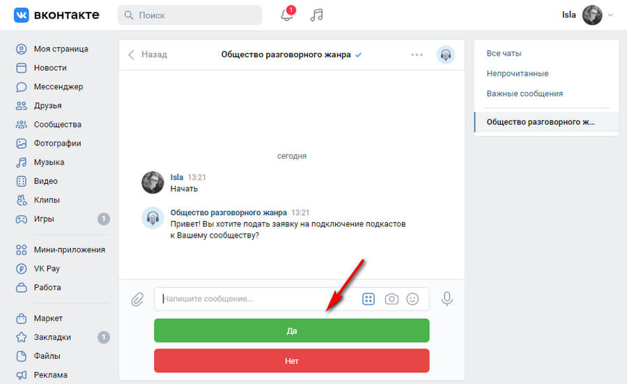Click the Друзья friends icon
The image size is (627, 384).
click(21, 106)
